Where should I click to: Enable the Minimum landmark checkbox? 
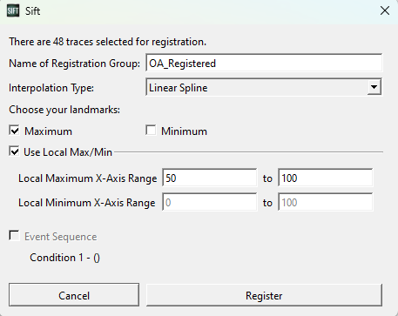coord(151,131)
